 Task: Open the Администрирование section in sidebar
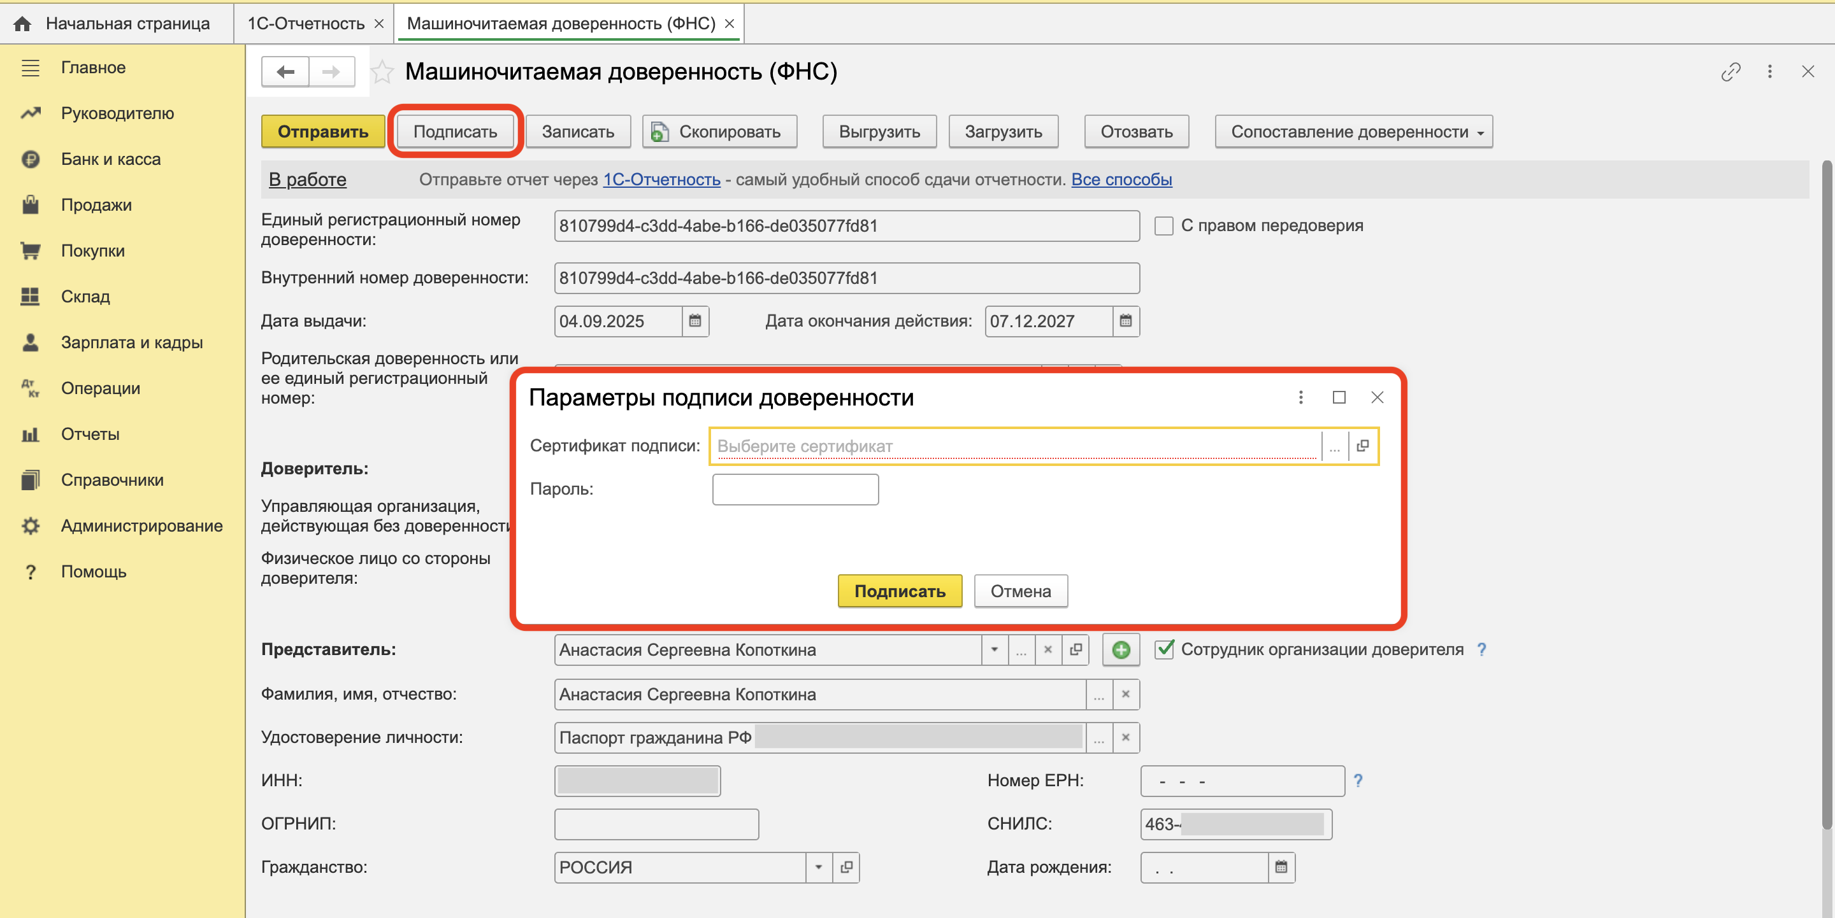(x=141, y=526)
